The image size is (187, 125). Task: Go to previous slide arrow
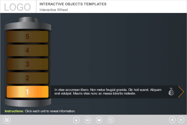click(172, 120)
